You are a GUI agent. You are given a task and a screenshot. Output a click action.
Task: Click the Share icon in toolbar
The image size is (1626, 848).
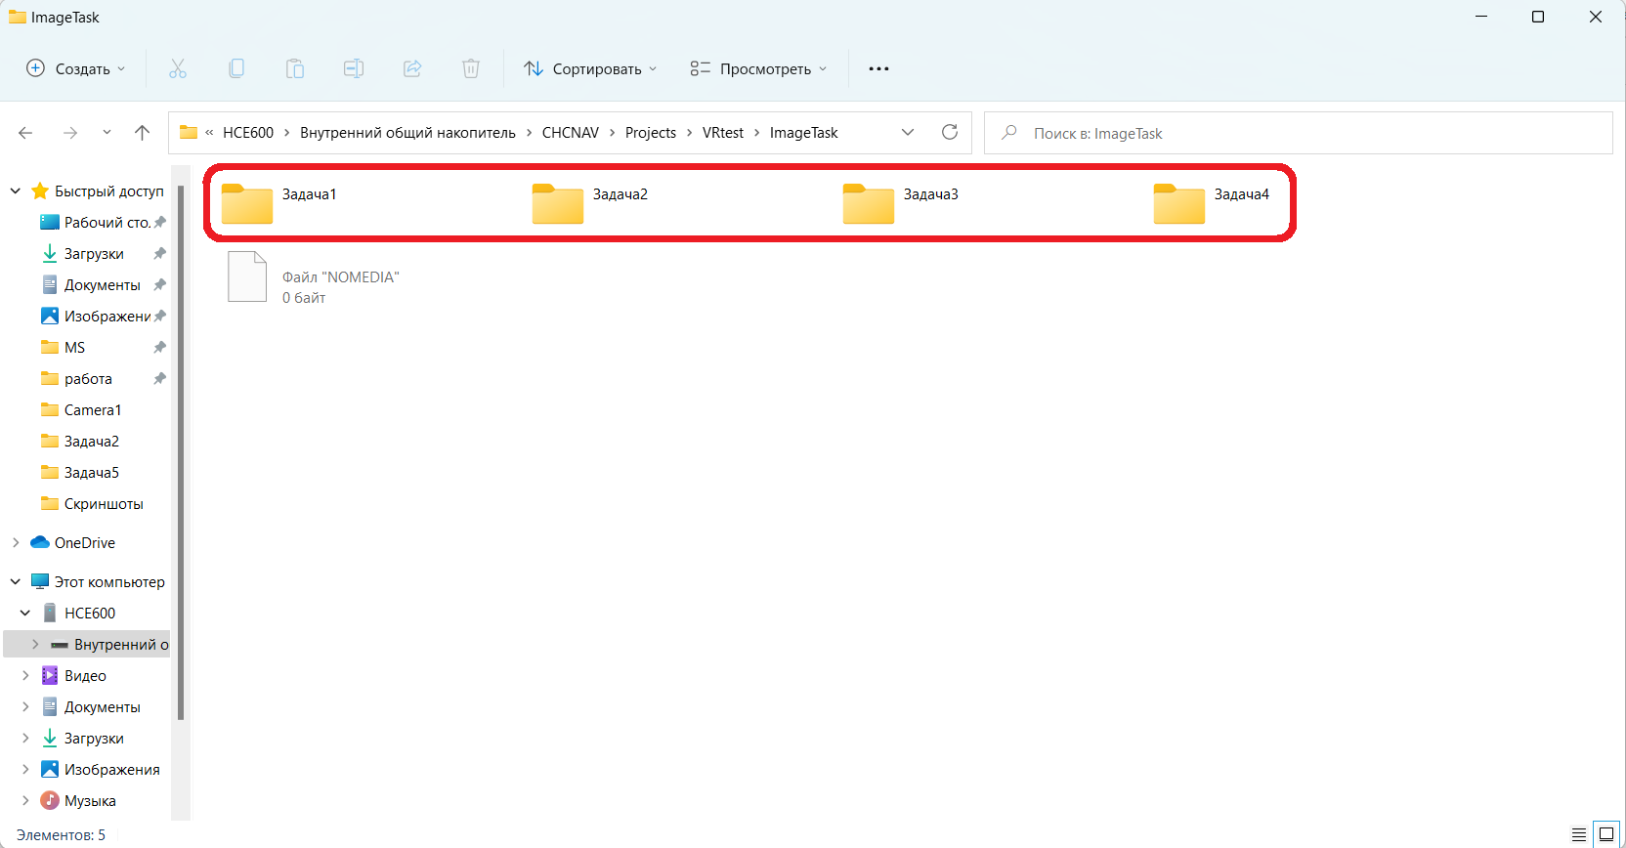(412, 68)
